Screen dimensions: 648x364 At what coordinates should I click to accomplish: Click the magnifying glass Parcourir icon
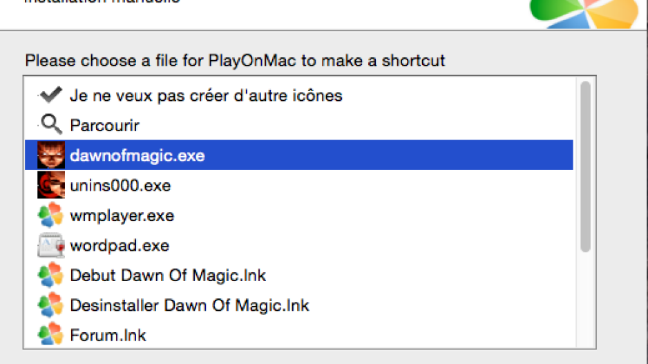[x=51, y=124]
